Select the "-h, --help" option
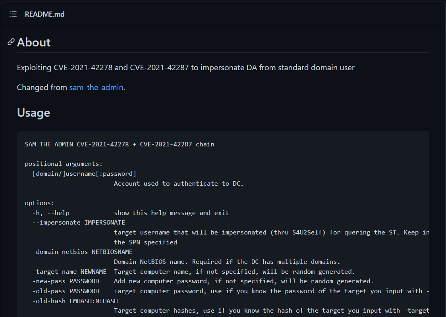Viewport: 446px width, 317px height. 51,213
